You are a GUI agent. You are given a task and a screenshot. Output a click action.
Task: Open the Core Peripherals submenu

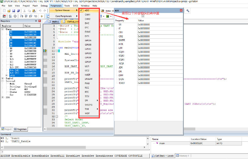tap(63, 16)
